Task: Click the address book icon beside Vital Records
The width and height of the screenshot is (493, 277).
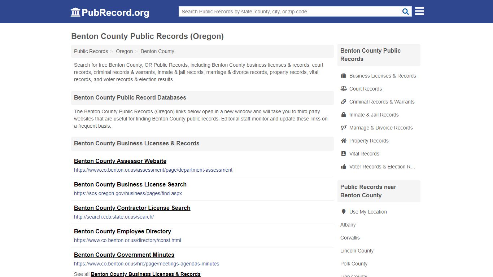Action: [344, 154]
